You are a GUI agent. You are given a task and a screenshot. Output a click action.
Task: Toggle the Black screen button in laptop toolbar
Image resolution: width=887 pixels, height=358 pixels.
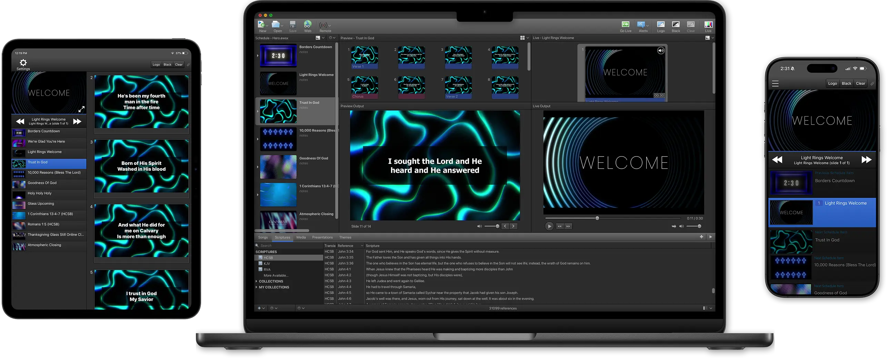[x=676, y=25]
